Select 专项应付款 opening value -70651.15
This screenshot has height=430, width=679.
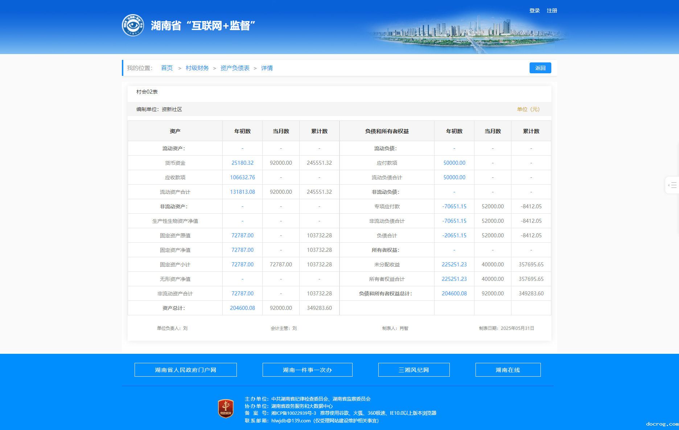coord(454,206)
